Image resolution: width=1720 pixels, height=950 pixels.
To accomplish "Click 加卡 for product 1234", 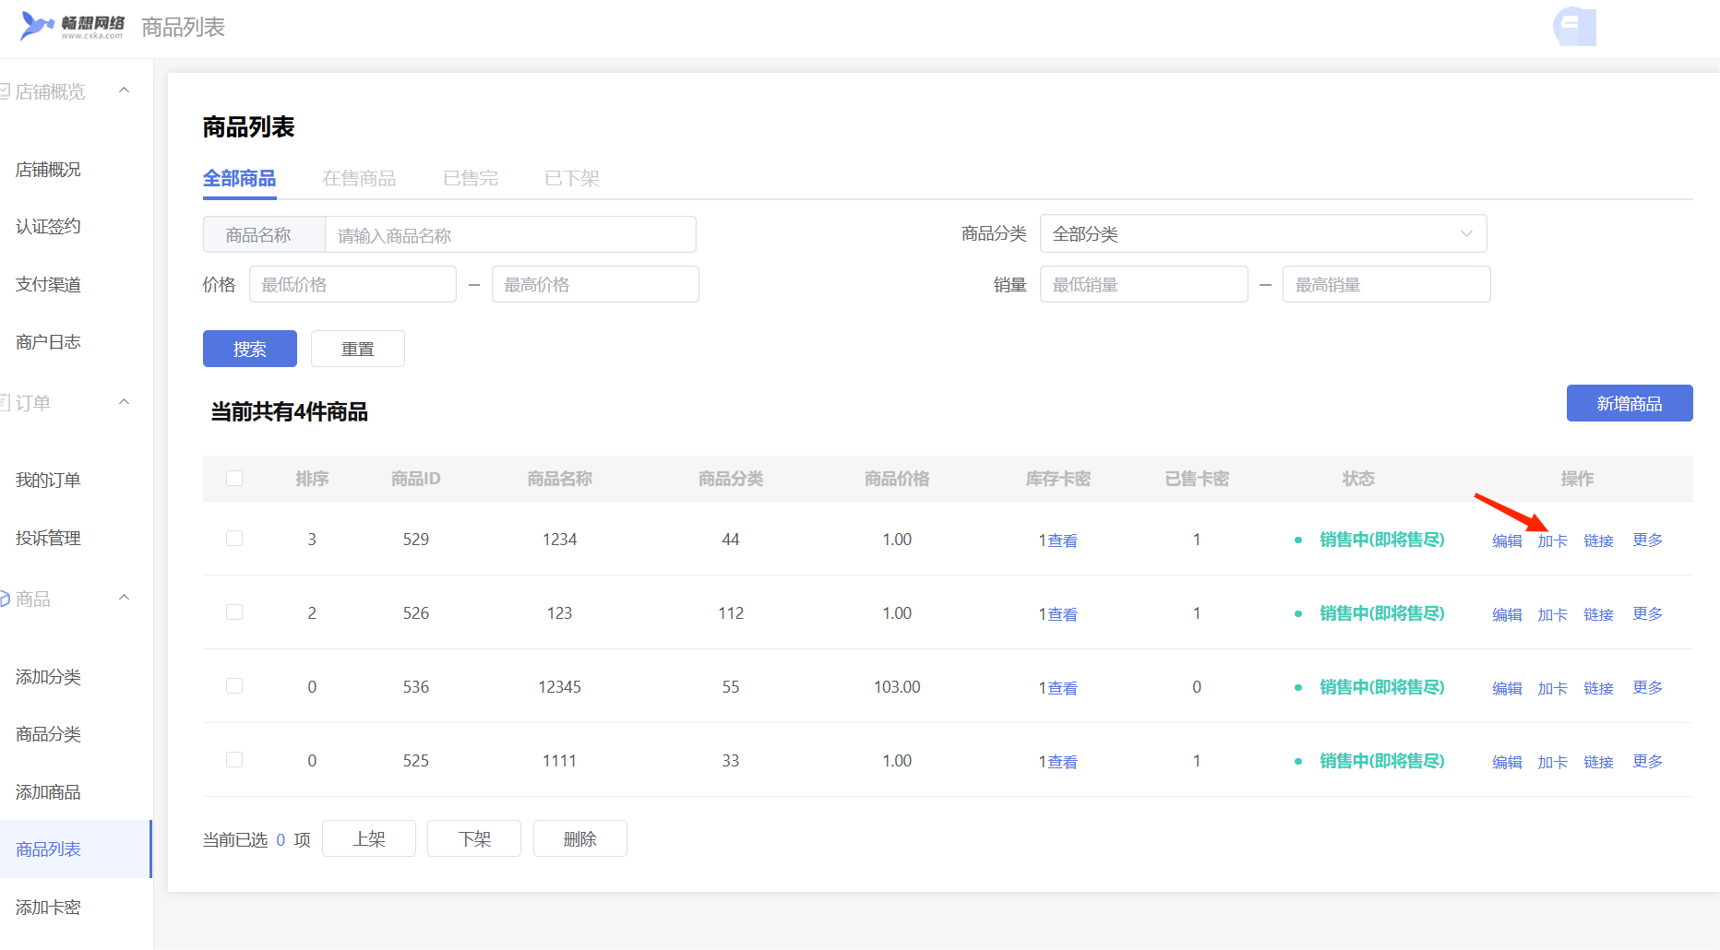I will coord(1552,540).
